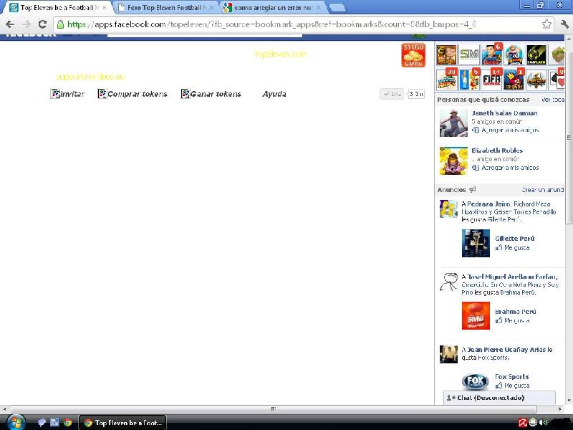Switch to the 'como arreglar un error' tab

[x=271, y=7]
